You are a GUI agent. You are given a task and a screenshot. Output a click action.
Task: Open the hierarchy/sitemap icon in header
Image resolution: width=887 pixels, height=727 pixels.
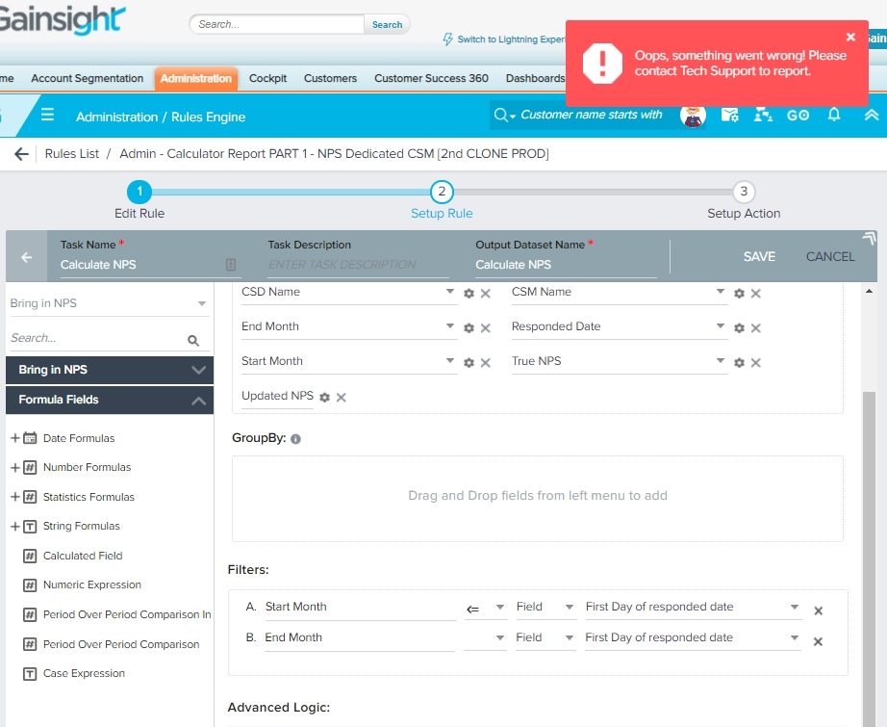point(763,115)
